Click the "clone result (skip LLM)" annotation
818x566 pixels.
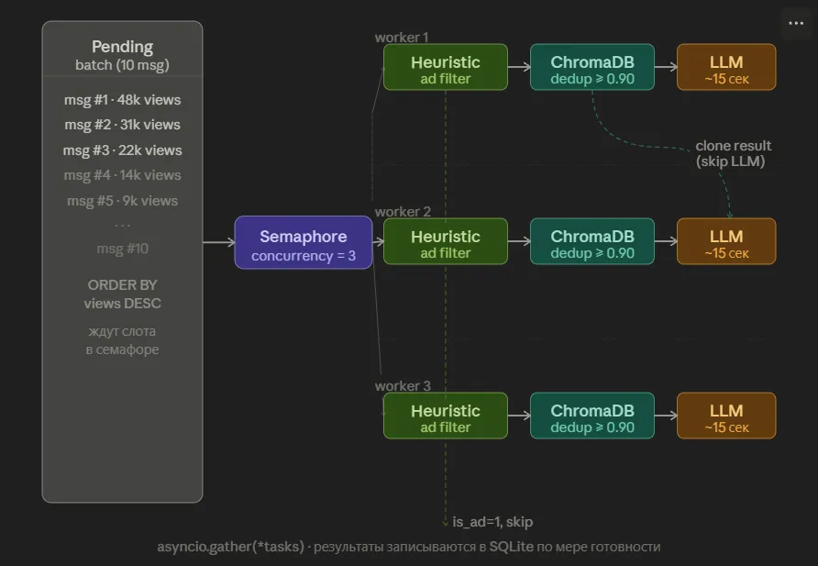pos(733,153)
